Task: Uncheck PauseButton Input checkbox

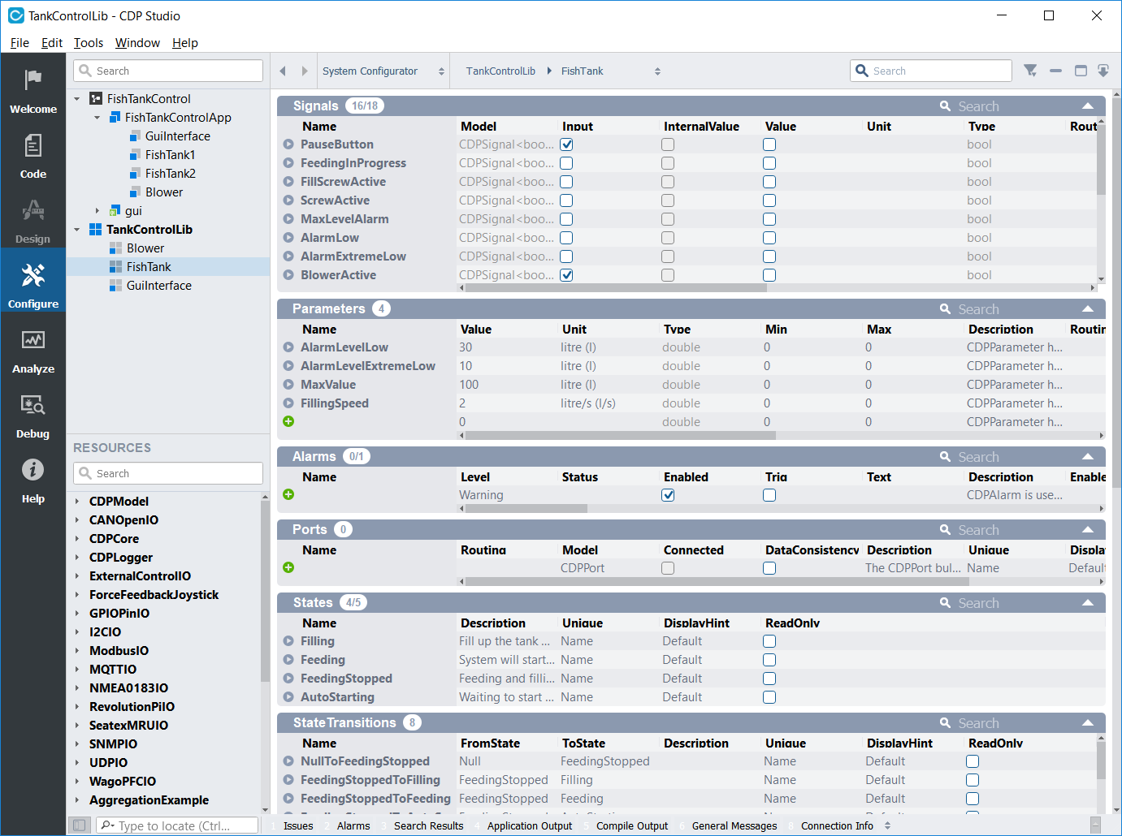Action: pos(566,144)
